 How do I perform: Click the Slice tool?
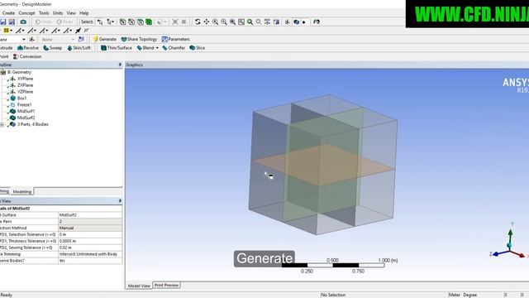point(198,48)
